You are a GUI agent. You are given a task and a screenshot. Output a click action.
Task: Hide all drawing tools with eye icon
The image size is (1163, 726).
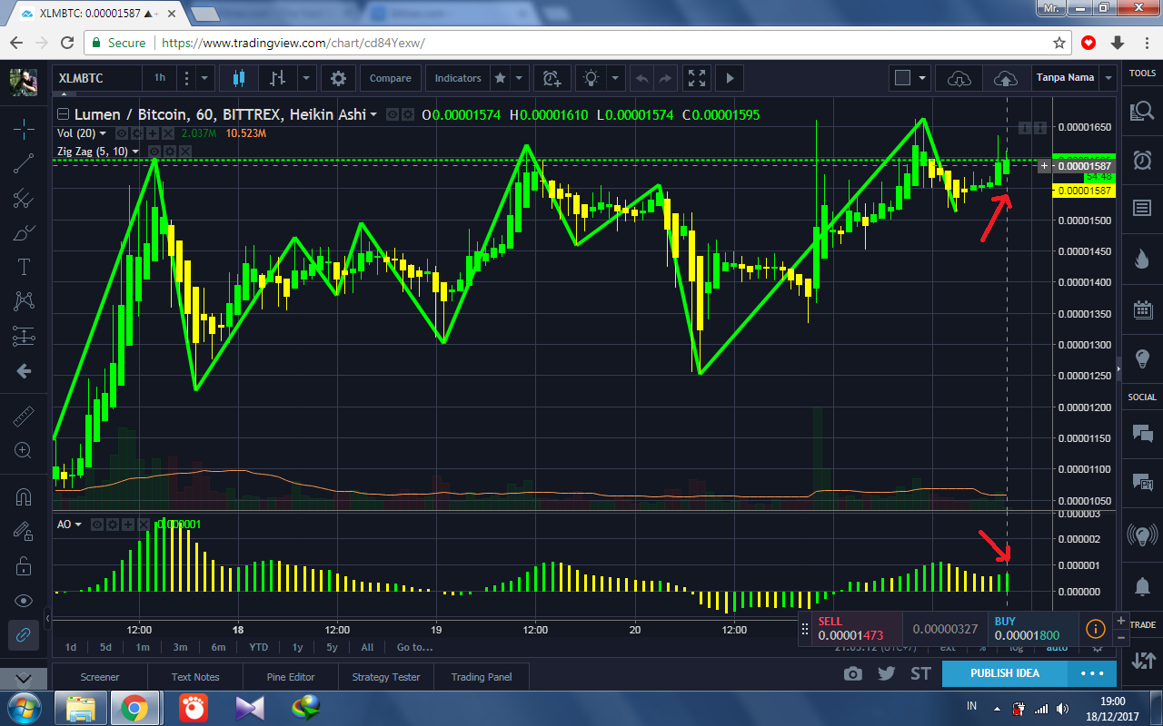[24, 601]
